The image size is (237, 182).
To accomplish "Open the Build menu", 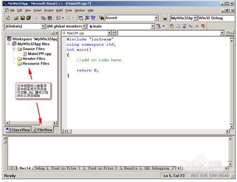I will (59, 10).
